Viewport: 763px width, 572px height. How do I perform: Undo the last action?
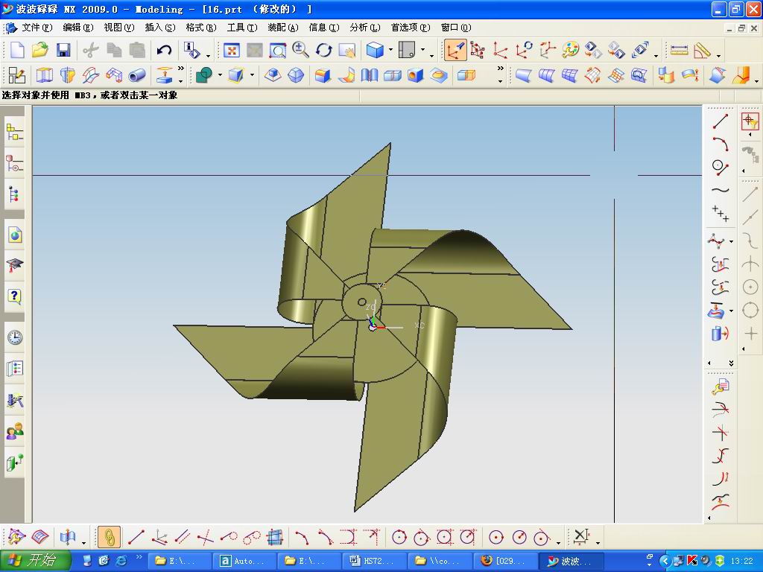[x=165, y=50]
